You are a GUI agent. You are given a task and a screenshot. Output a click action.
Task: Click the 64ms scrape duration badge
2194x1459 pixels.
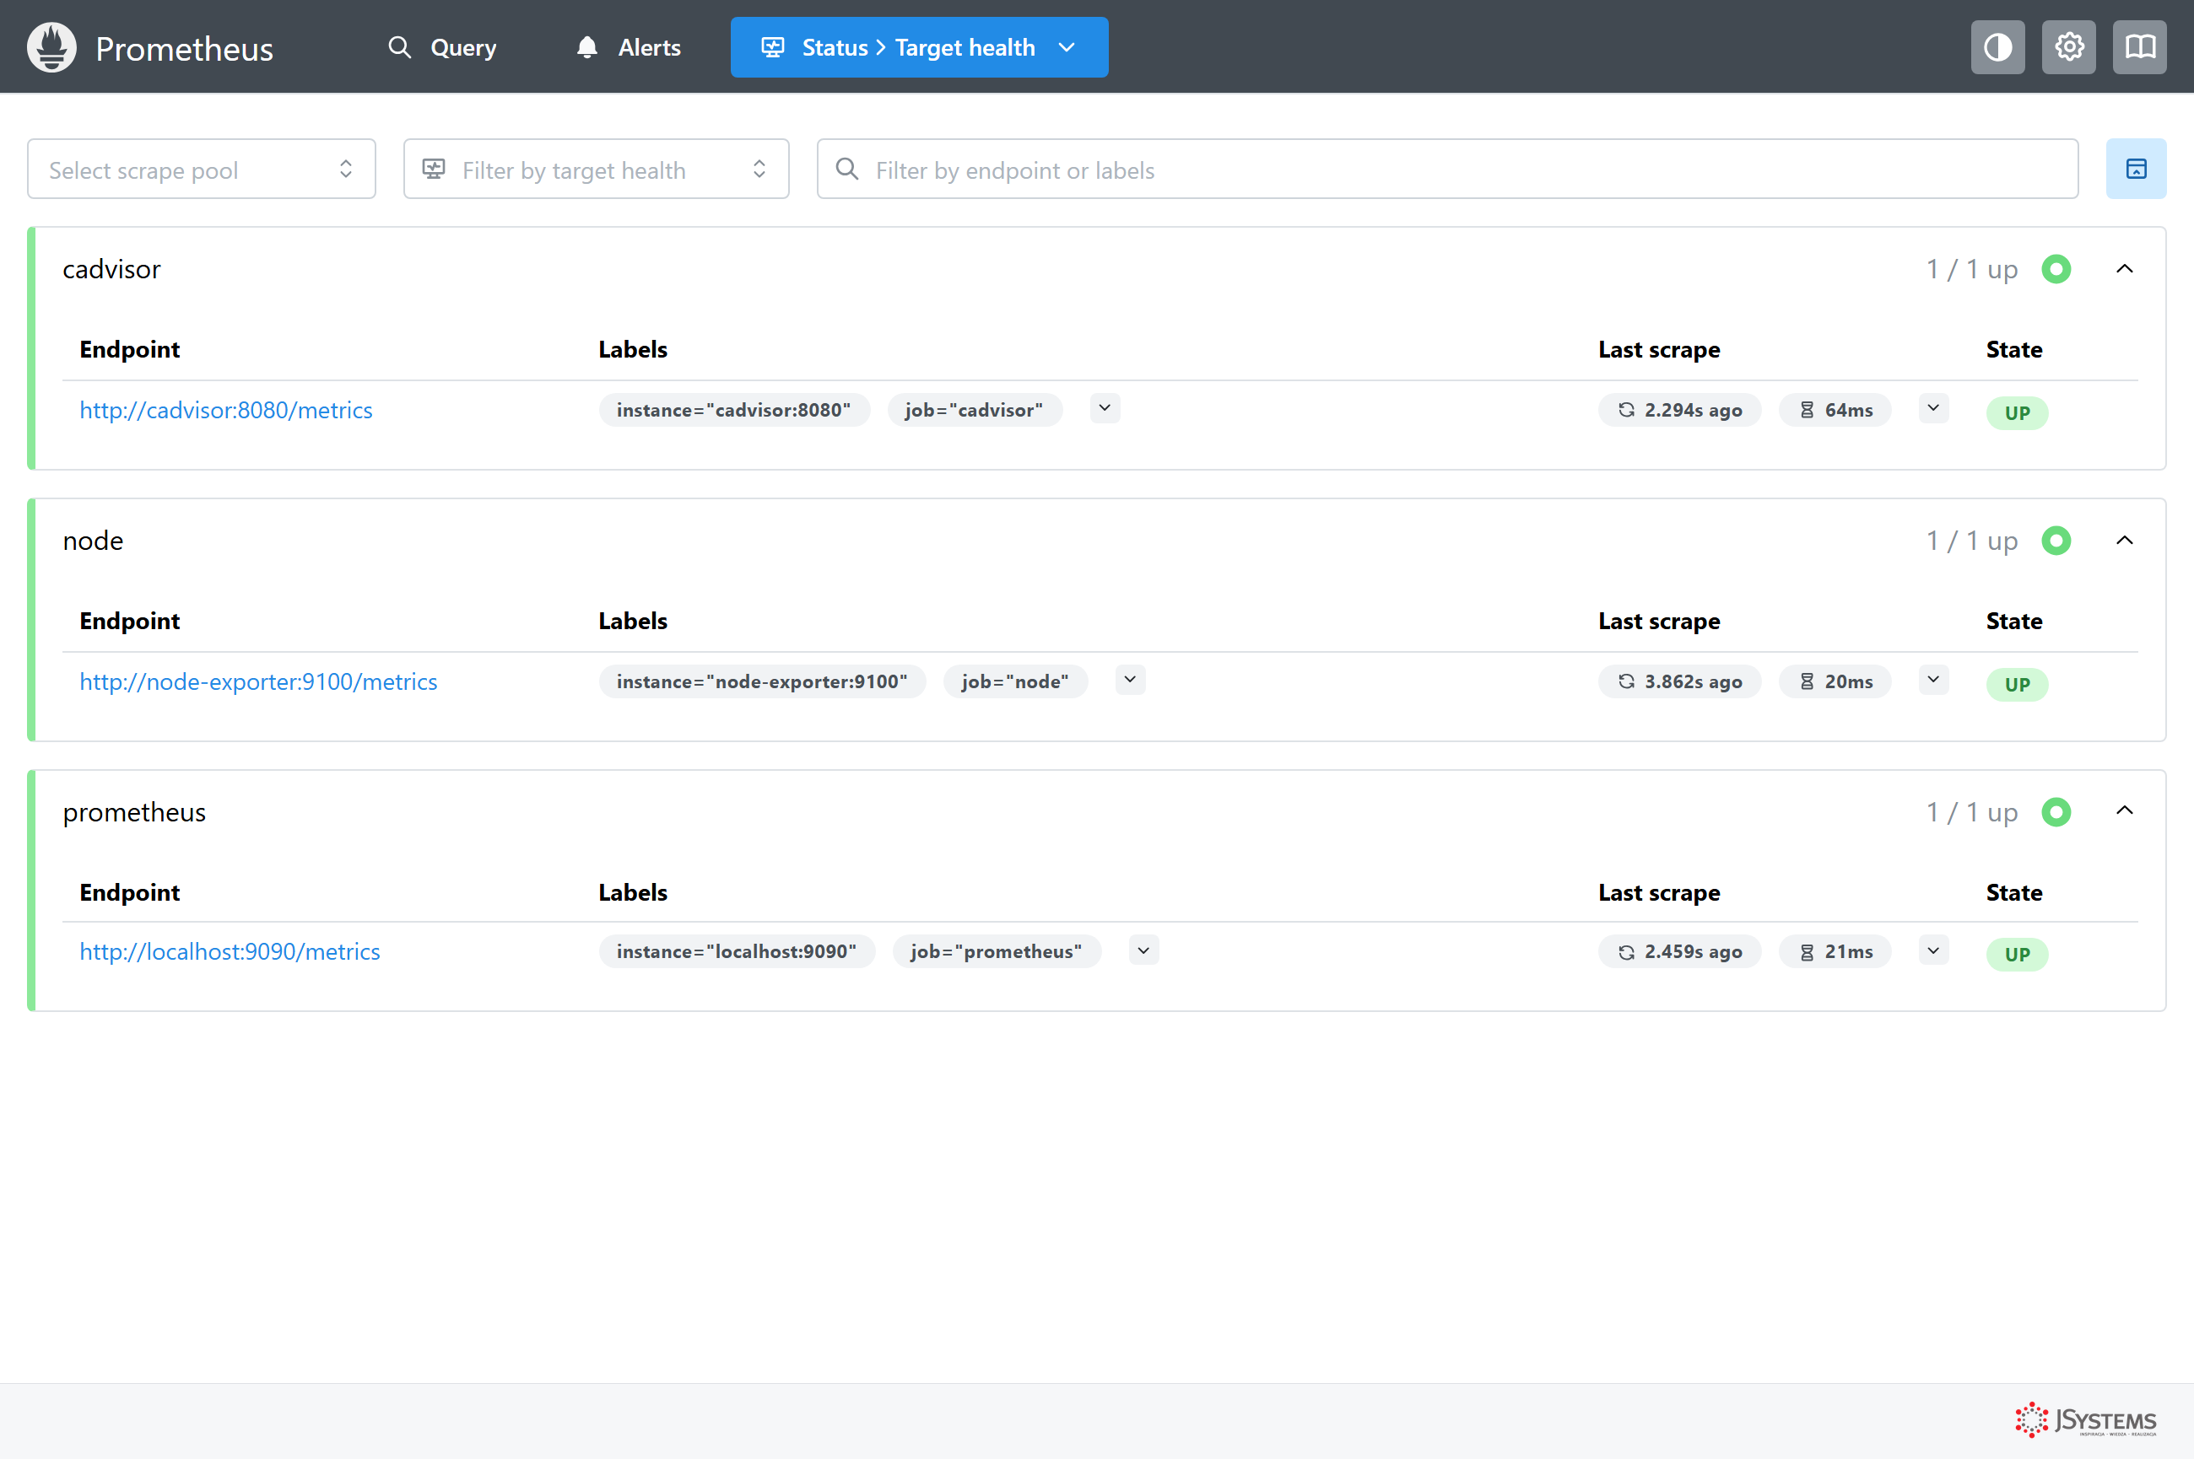click(1834, 411)
